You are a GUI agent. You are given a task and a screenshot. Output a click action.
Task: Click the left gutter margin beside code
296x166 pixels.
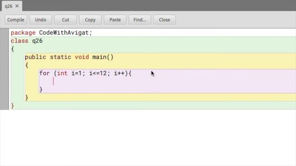point(4,69)
